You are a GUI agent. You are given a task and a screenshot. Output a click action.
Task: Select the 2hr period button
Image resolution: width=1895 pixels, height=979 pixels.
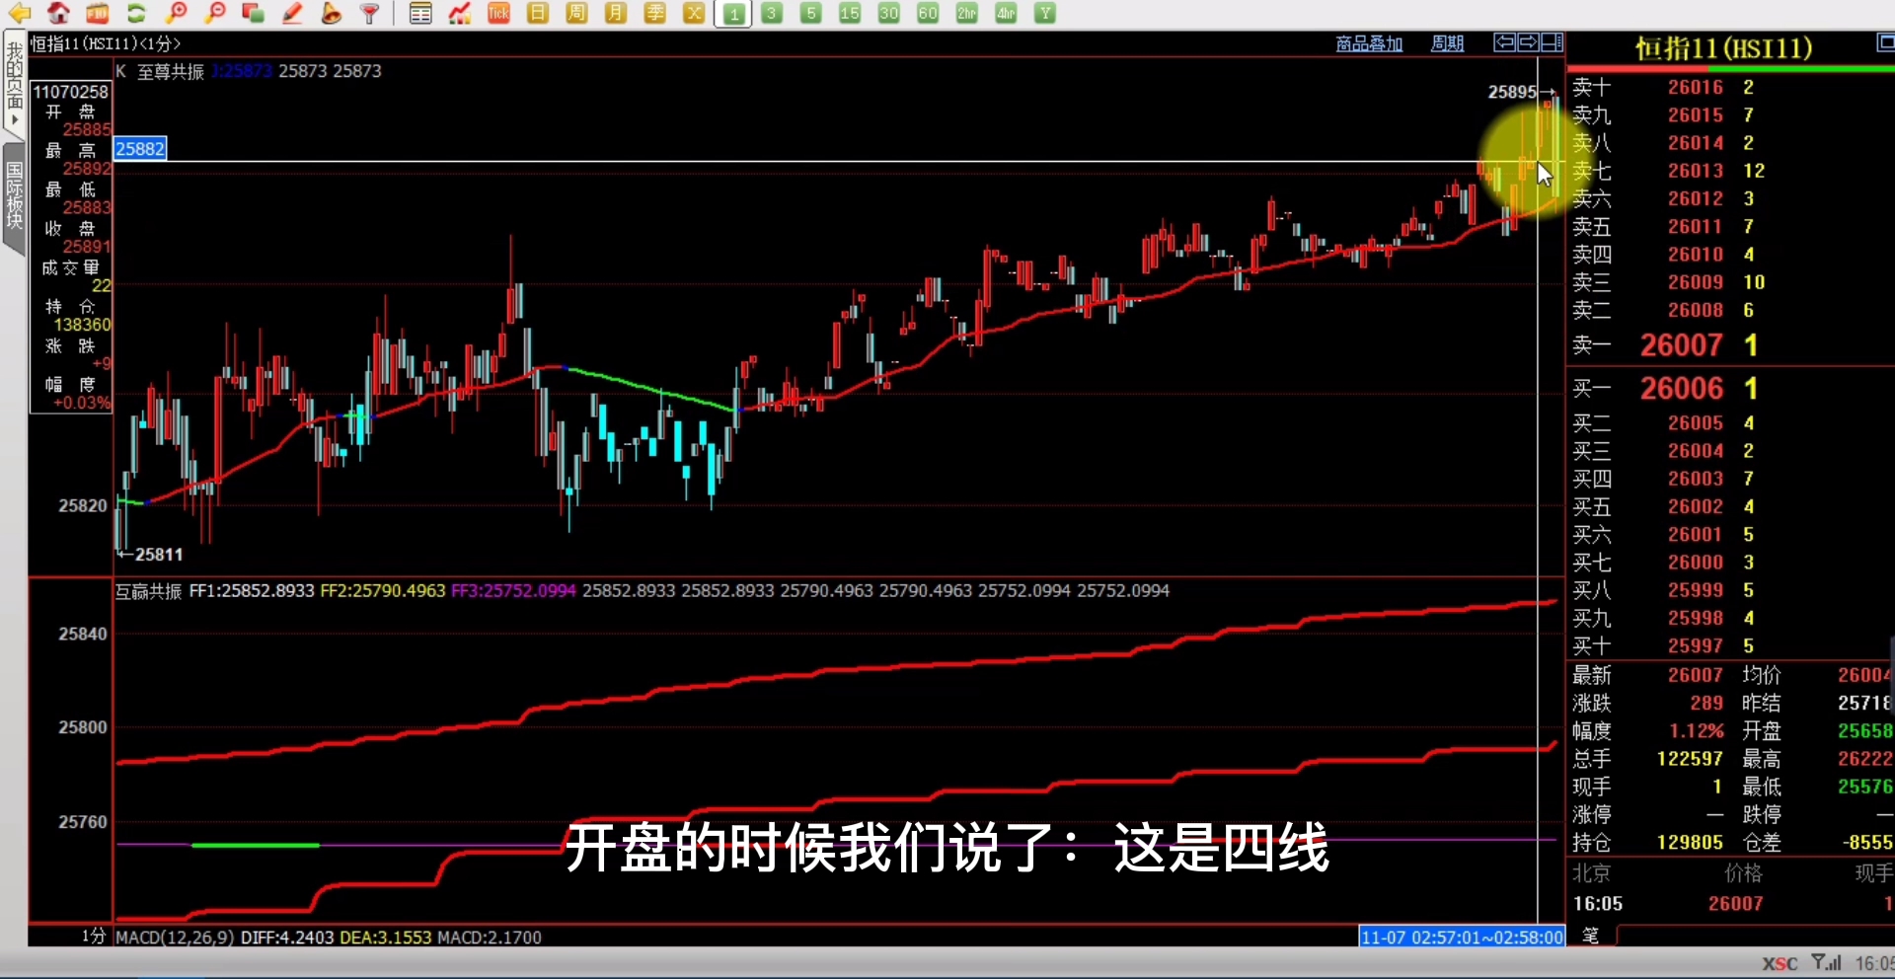pyautogui.click(x=967, y=13)
